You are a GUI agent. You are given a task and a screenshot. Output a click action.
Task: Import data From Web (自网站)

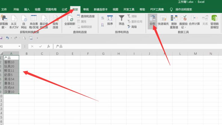pos(24,21)
